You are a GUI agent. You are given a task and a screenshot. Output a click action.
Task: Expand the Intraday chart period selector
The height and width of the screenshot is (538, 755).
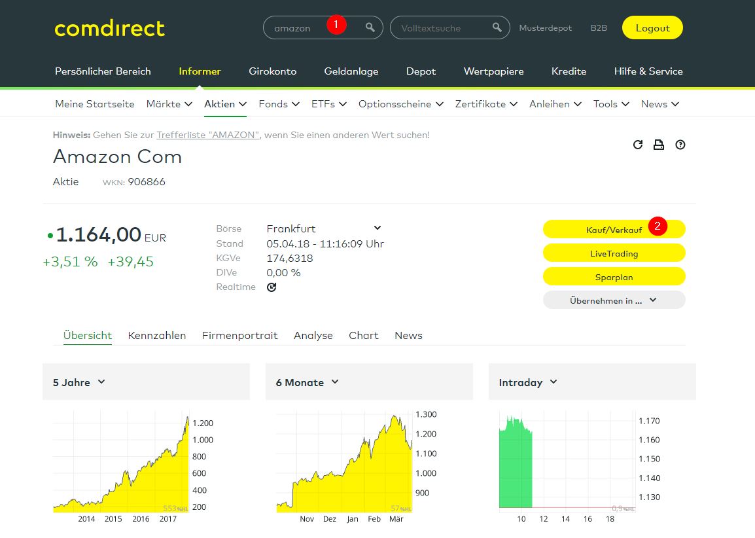click(x=528, y=382)
